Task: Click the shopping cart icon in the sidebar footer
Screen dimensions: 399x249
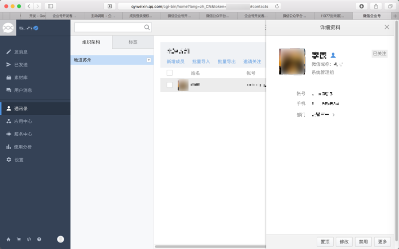Action: (18, 240)
